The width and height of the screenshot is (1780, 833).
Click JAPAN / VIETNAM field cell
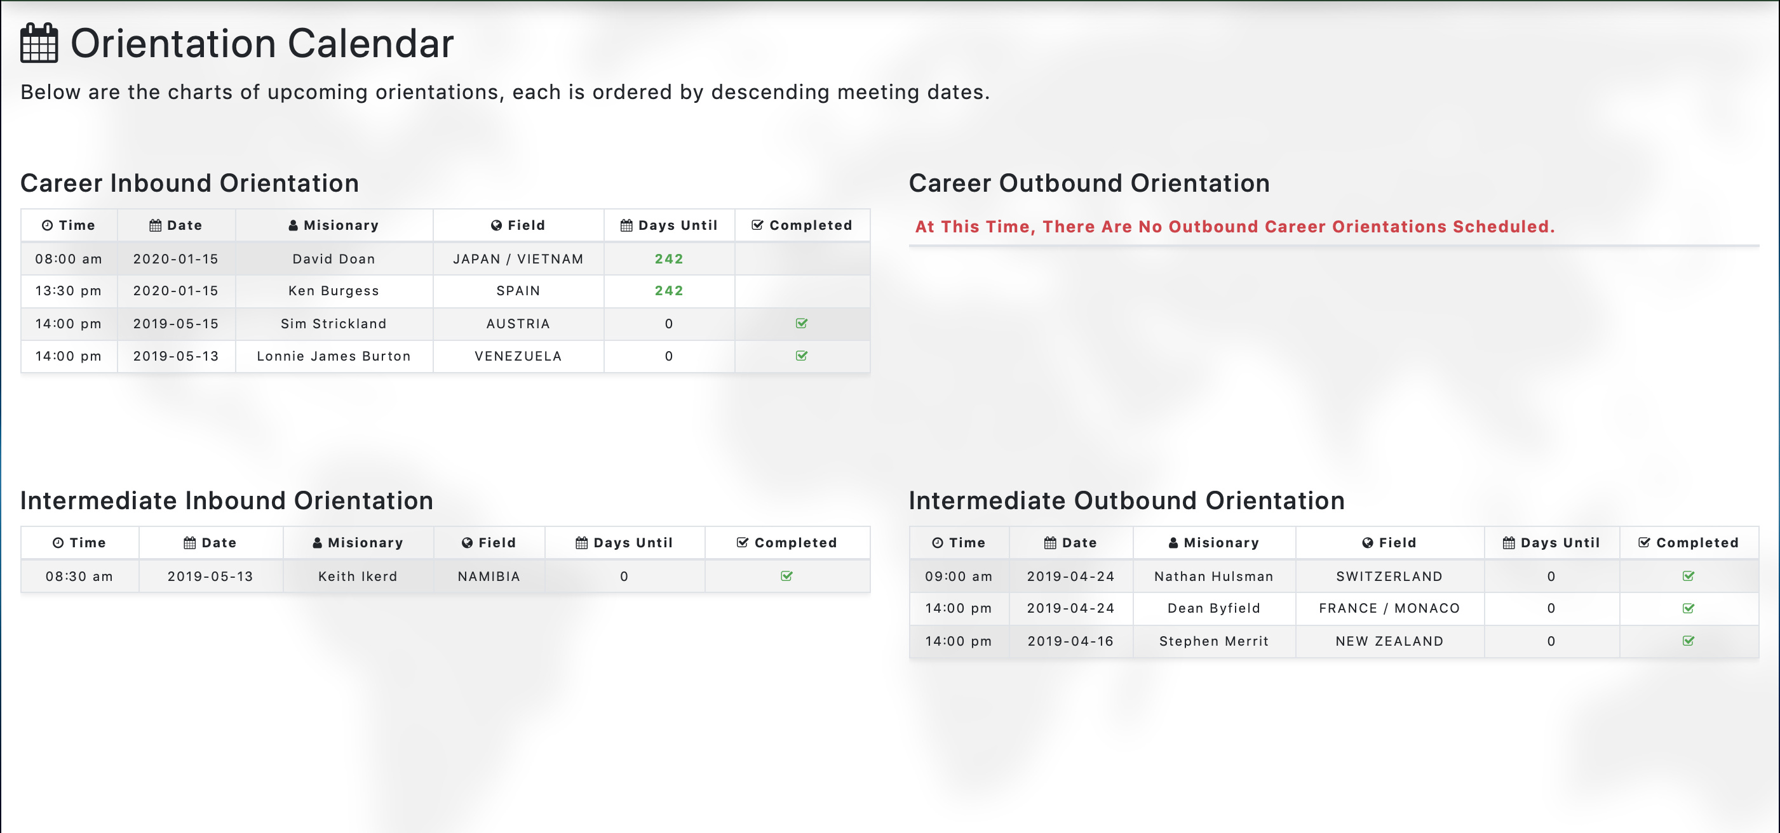pyautogui.click(x=518, y=259)
